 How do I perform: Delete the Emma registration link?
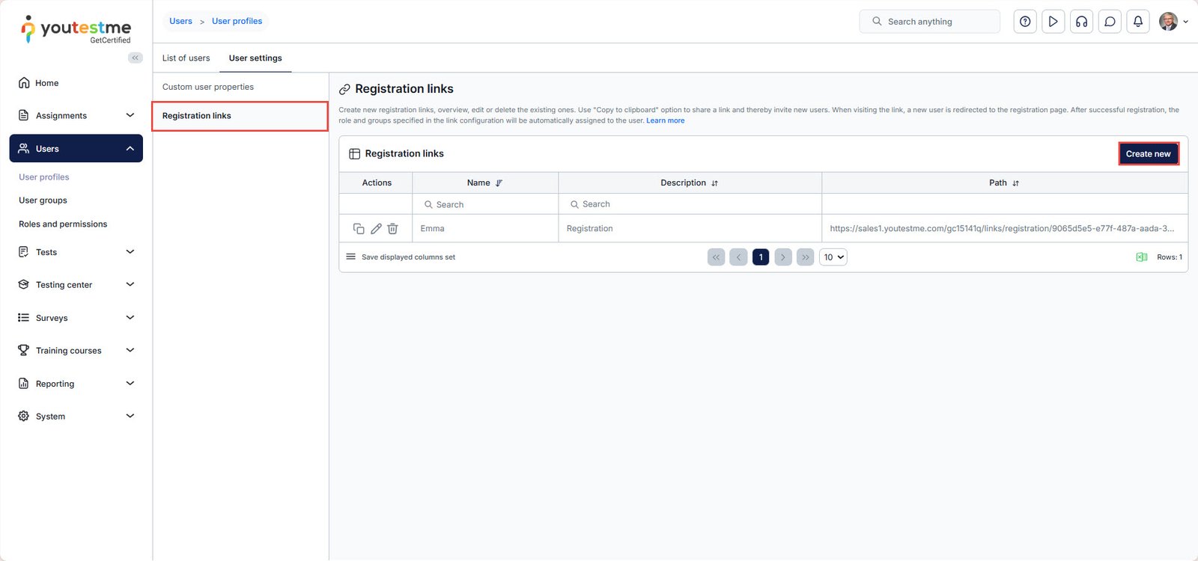392,229
